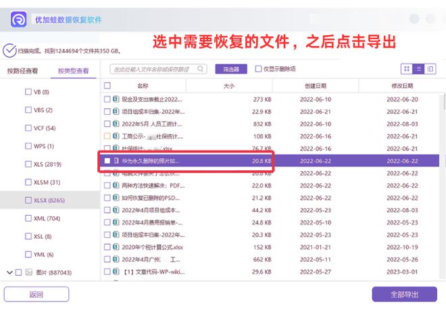The image size is (446, 319).
Task: Select the XLSM (31) type entry
Action: pyautogui.click(x=47, y=182)
